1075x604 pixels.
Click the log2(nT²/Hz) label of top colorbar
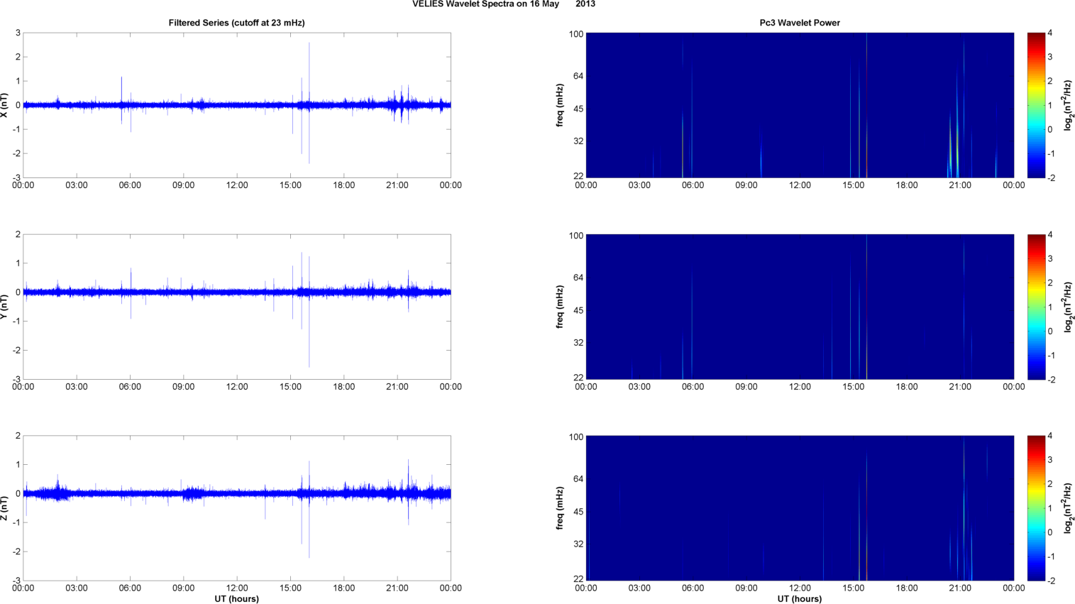coord(1068,105)
